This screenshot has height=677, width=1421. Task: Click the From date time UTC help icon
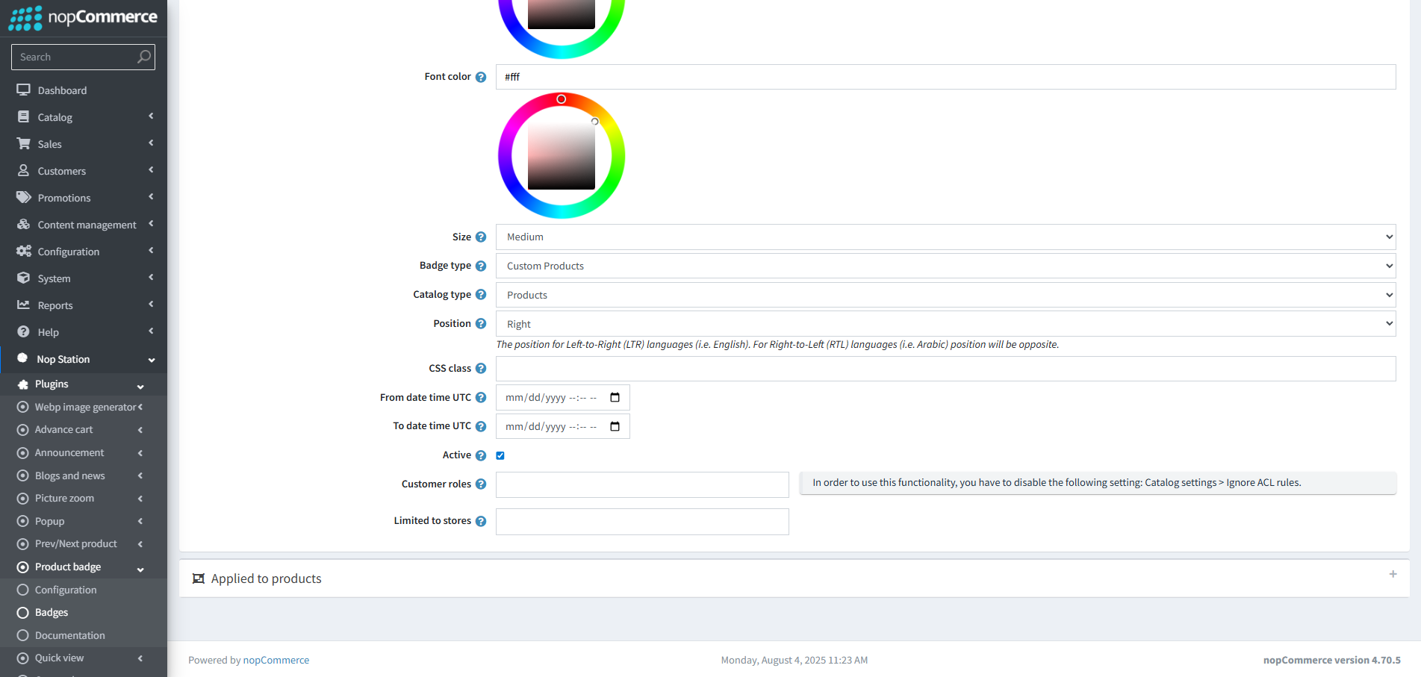(x=481, y=398)
